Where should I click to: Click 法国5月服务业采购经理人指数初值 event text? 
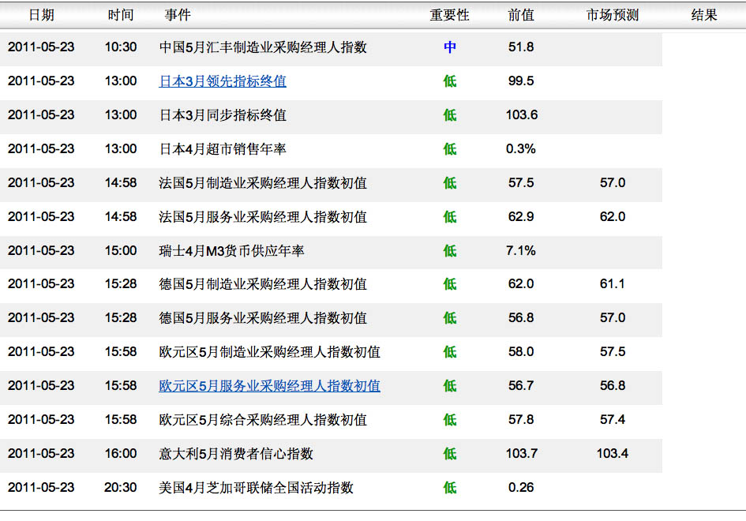pyautogui.click(x=263, y=217)
